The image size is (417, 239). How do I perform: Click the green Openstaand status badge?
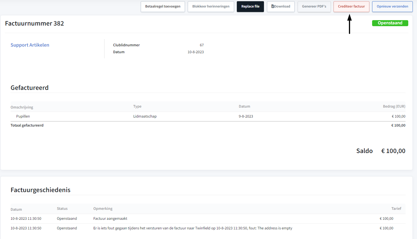(x=390, y=23)
